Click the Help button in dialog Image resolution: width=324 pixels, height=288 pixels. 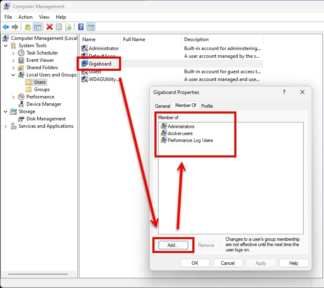tap(293, 263)
